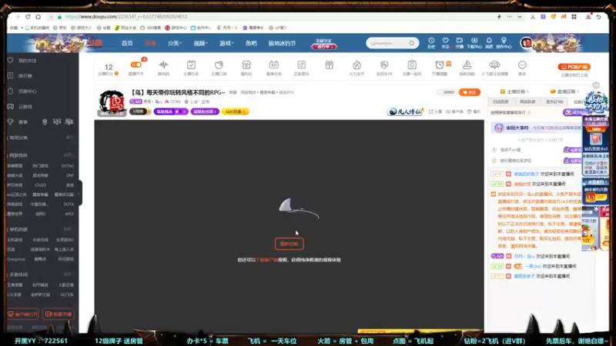Click the purple 超级粉丝团 badge button
This screenshot has width=616, height=346.
(x=205, y=111)
